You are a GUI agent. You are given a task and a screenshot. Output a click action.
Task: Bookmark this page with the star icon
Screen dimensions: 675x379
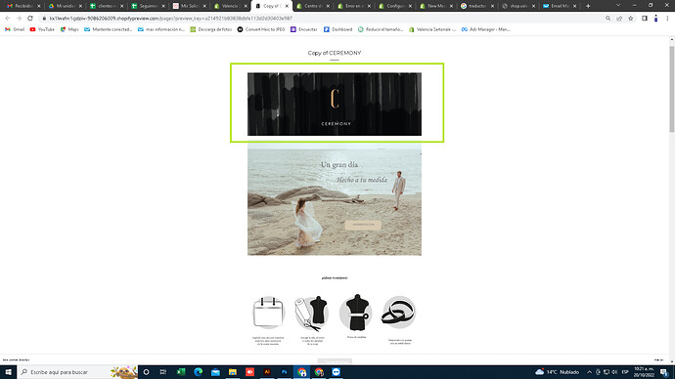[x=631, y=19]
